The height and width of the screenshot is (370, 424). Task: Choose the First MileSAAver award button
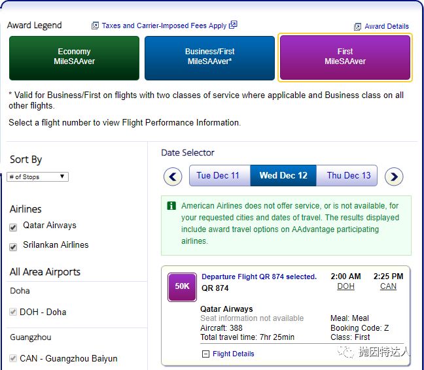tap(345, 58)
